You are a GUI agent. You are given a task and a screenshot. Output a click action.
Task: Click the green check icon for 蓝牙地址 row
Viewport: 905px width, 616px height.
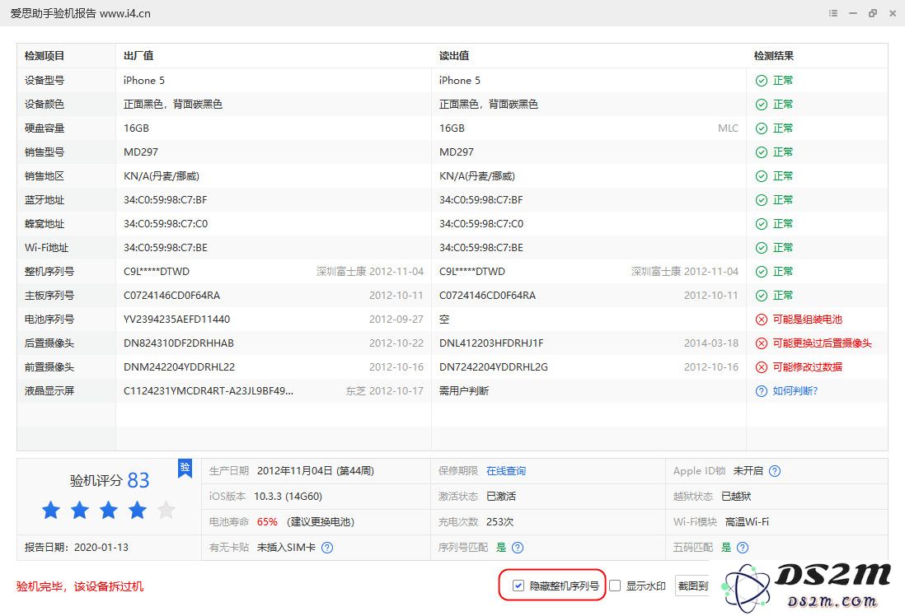pyautogui.click(x=762, y=200)
